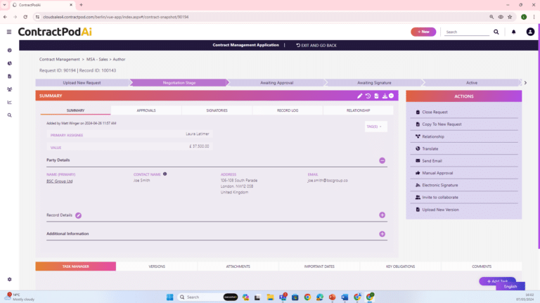Viewport: 540px width, 303px height.
Task: Open the search icon in left sidebar
Action: [x=9, y=115]
